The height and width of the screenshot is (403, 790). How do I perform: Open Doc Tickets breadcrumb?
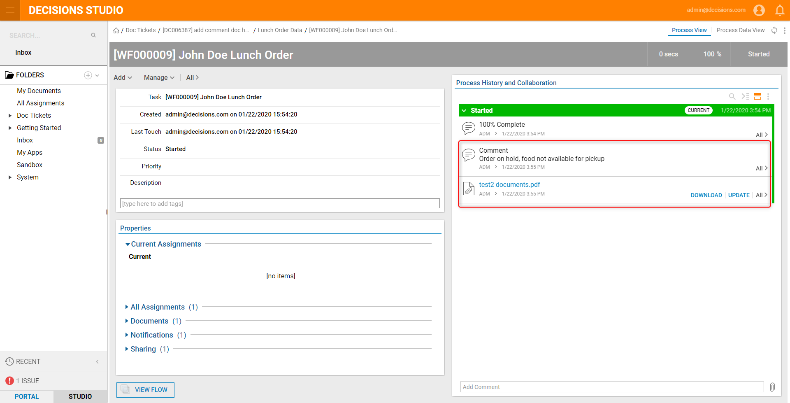click(x=141, y=30)
